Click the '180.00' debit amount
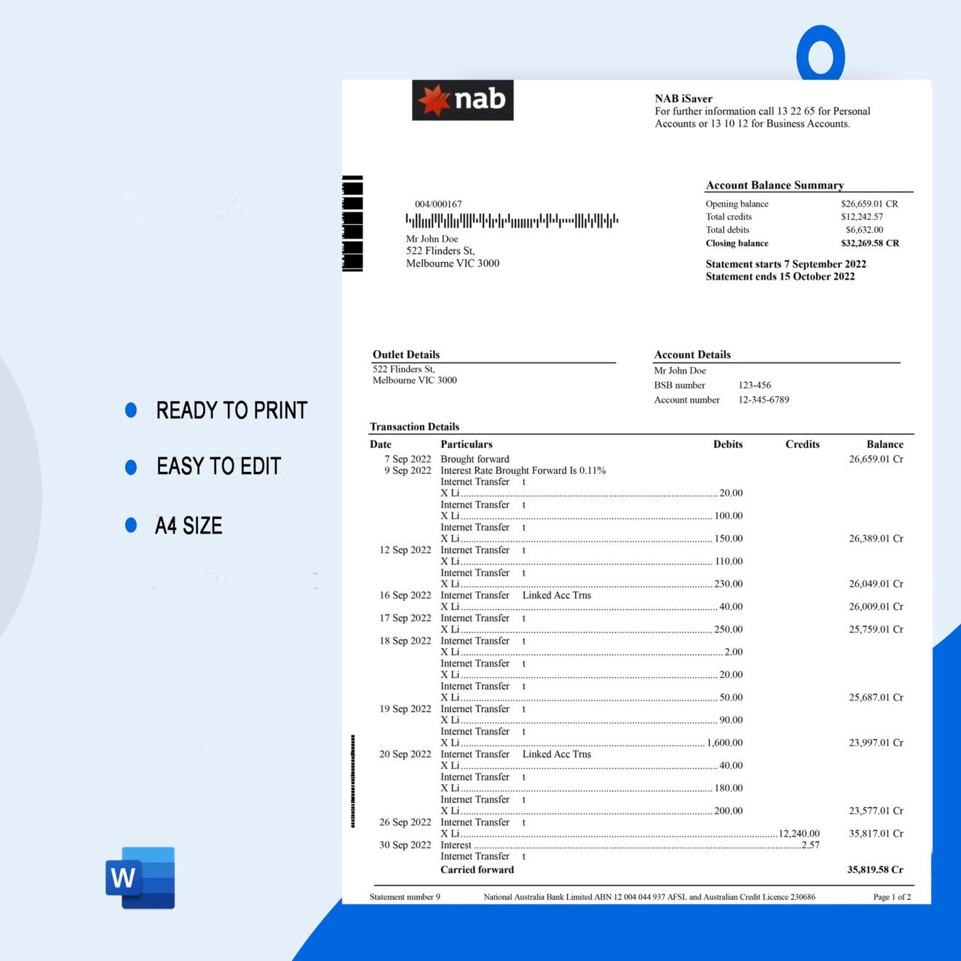961x961 pixels. point(729,788)
